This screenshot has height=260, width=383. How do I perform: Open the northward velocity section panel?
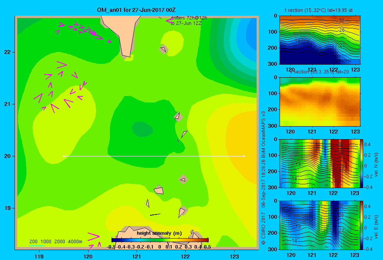pyautogui.click(x=320, y=163)
